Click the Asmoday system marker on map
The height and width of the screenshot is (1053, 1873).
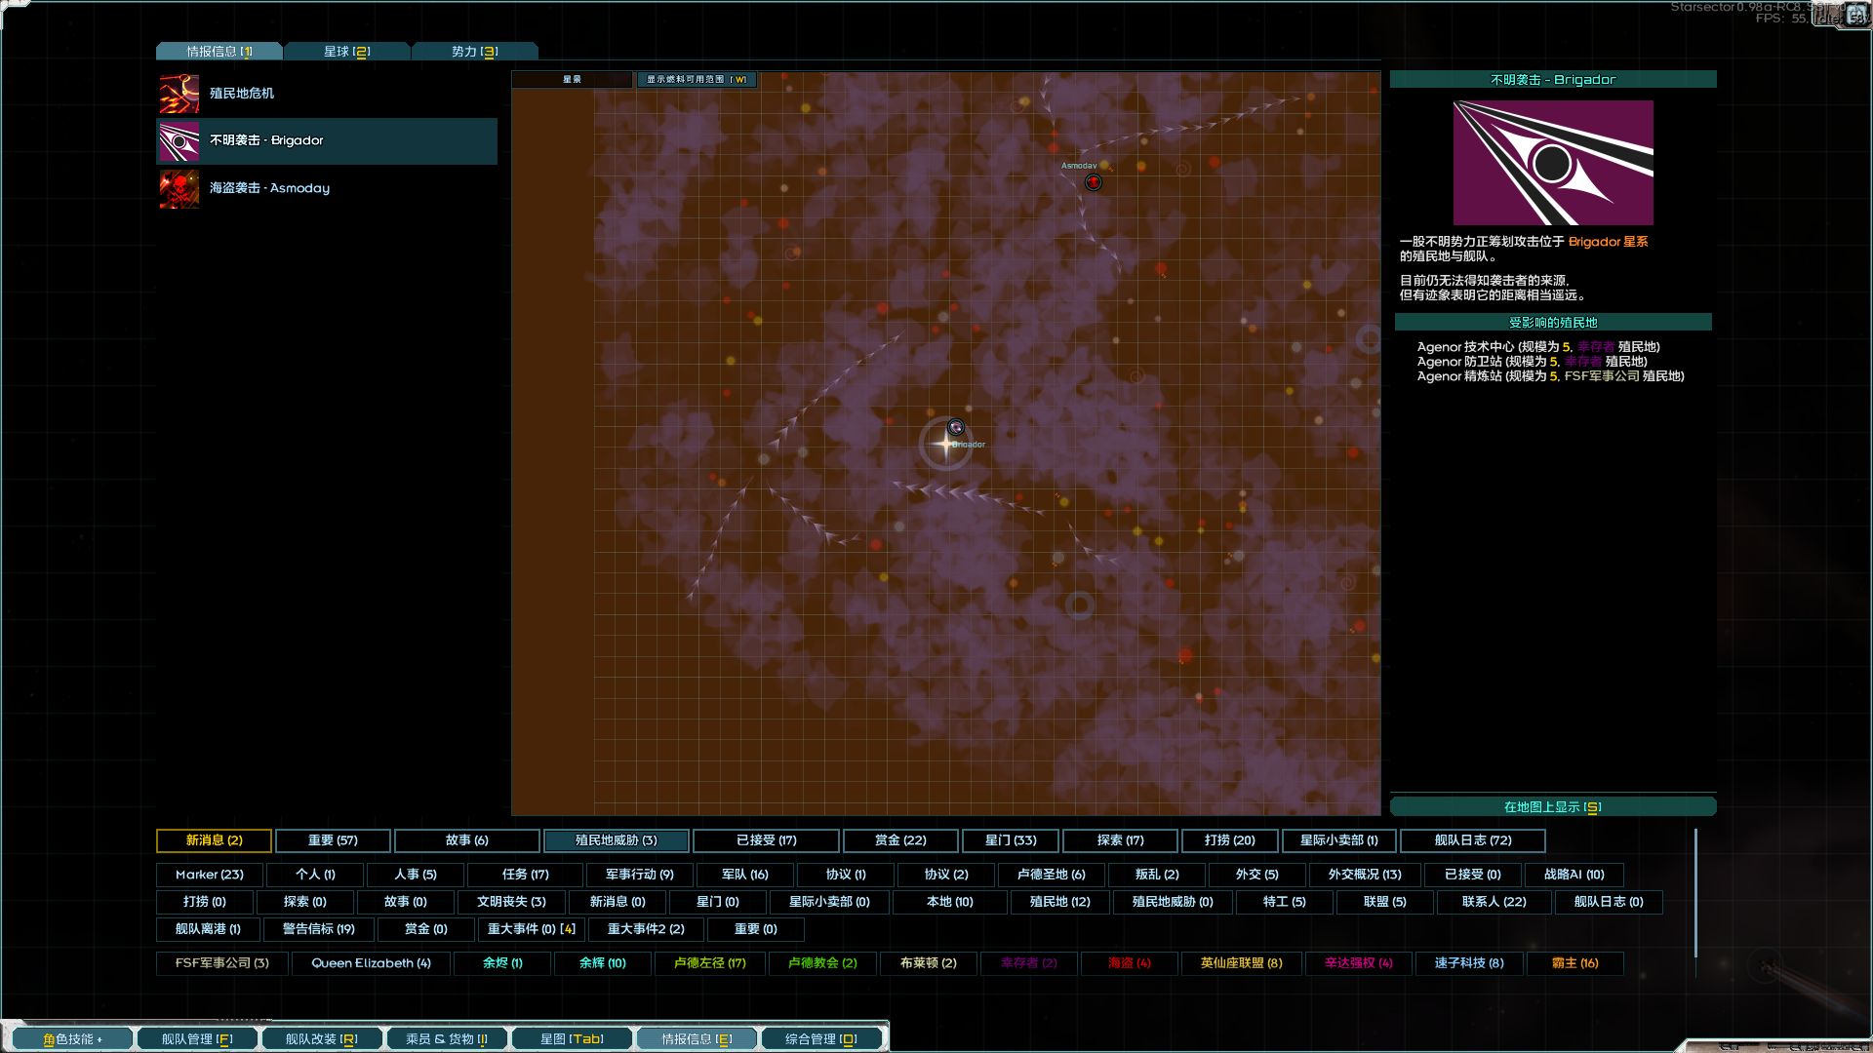coord(1094,182)
